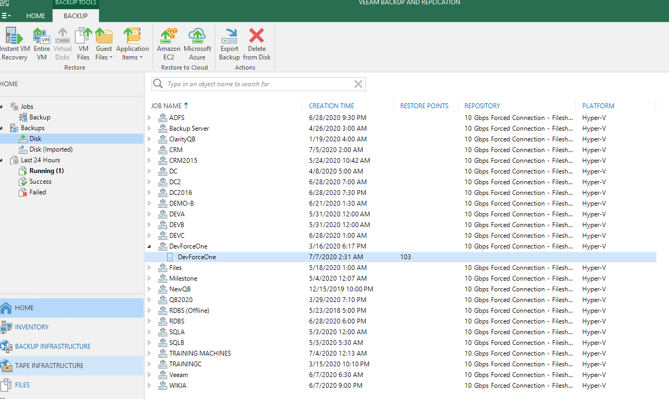Click the 103 restore points value

pyautogui.click(x=405, y=257)
